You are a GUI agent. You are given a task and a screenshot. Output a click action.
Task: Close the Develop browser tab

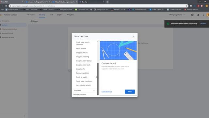click(103, 2)
